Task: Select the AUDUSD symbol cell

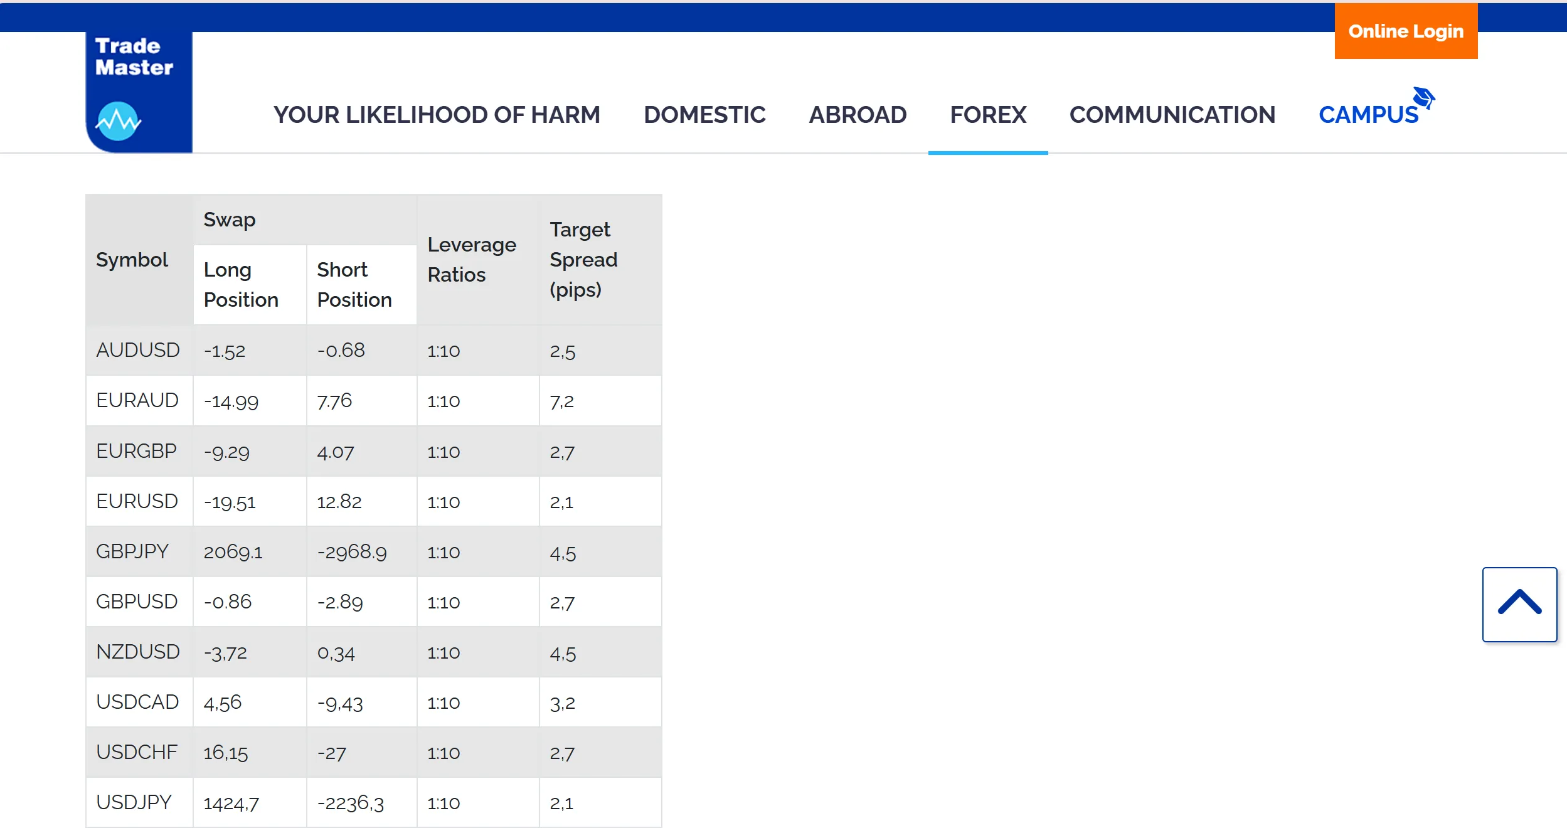Action: [x=138, y=350]
